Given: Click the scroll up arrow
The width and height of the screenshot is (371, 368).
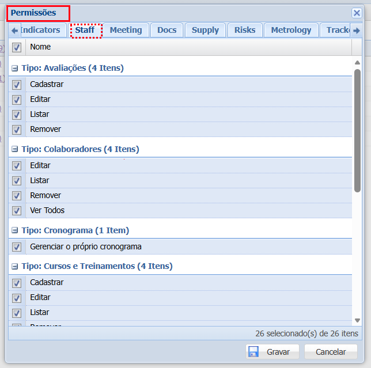Looking at the screenshot, I should 357,62.
